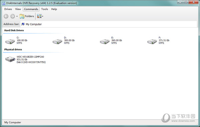Image resolution: width=200 pixels, height=127 pixels.
Task: Select the E: drive icon
Action: pyautogui.click(x=105, y=42)
